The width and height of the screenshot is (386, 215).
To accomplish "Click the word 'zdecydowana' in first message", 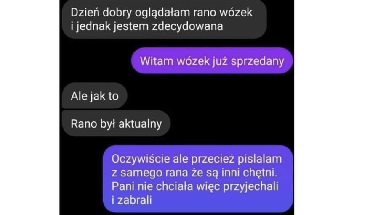I will point(187,26).
